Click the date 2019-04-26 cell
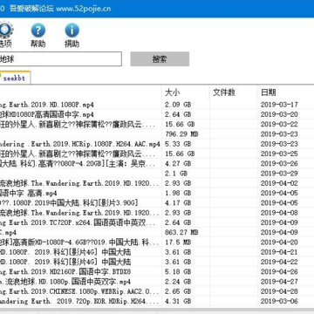 [279, 271]
